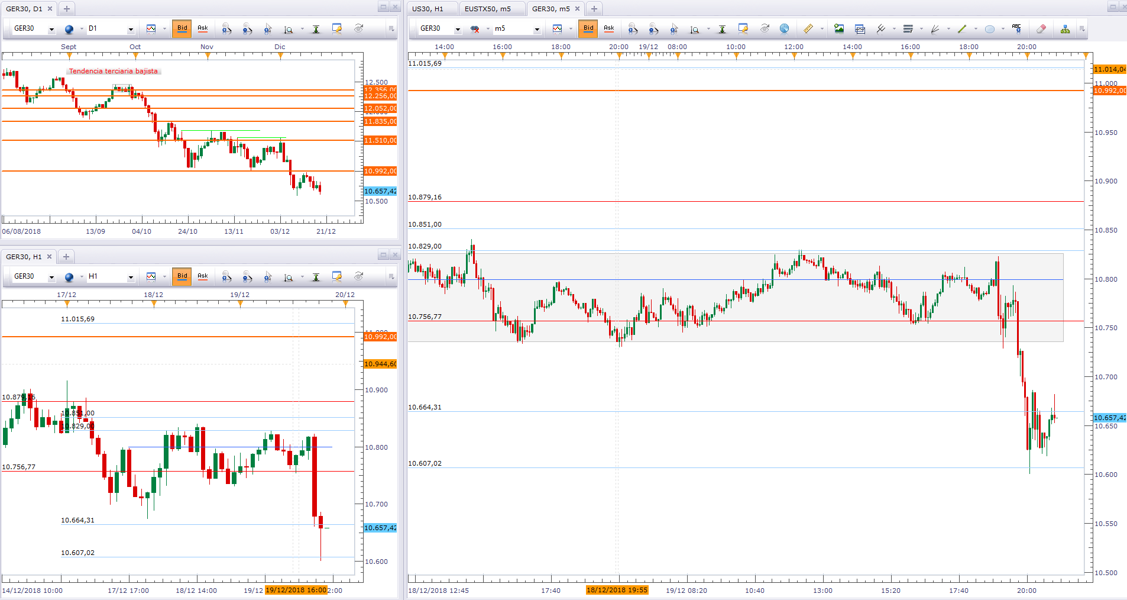
Task: Click the orange 10.992,00 price label on m5 chart
Action: (x=1109, y=91)
